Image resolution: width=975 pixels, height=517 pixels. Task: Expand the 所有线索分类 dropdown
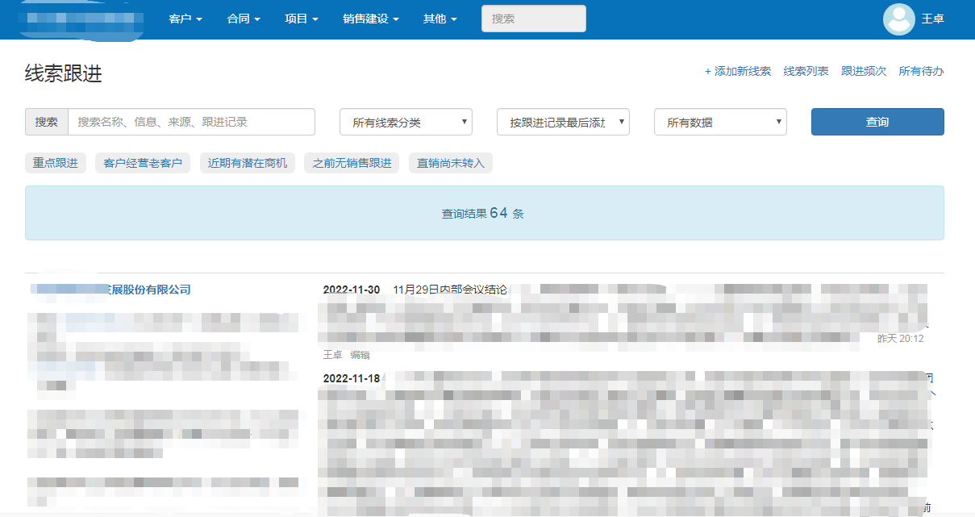406,123
